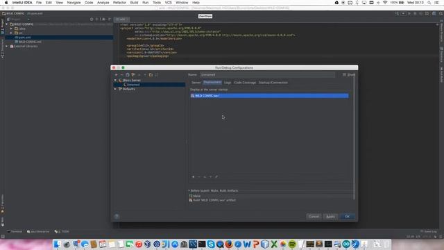
Task: Open the Build menu in the menu bar
Action: coord(134,3)
